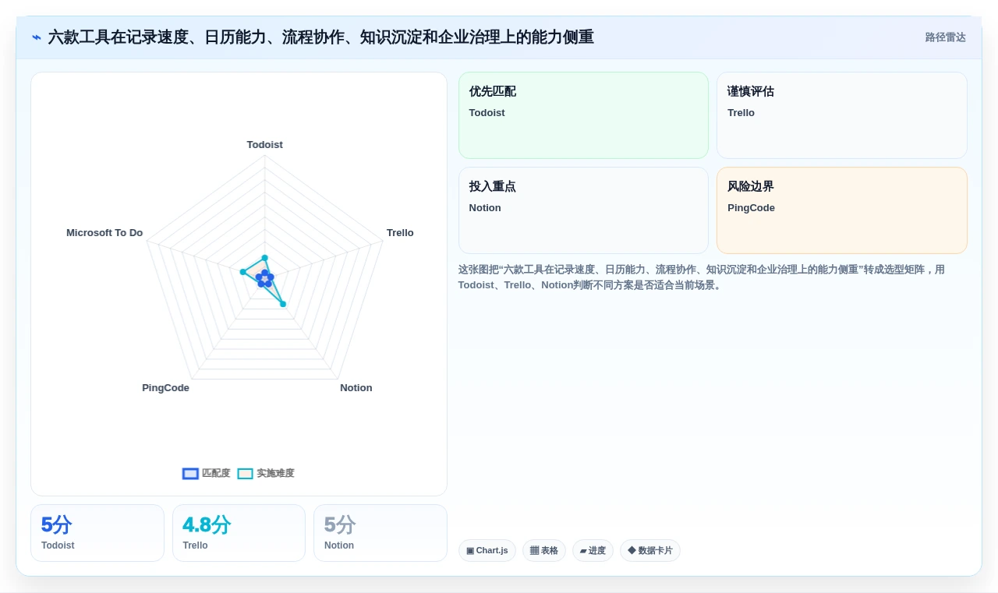Click the PingCode radar axis label
Image resolution: width=998 pixels, height=593 pixels.
point(165,388)
